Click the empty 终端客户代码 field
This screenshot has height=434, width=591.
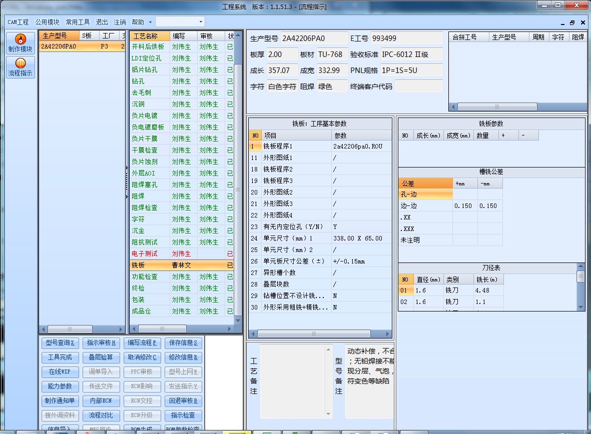[419, 86]
